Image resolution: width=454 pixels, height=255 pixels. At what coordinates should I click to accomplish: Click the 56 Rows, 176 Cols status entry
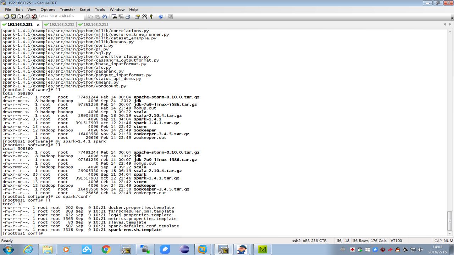370,240
